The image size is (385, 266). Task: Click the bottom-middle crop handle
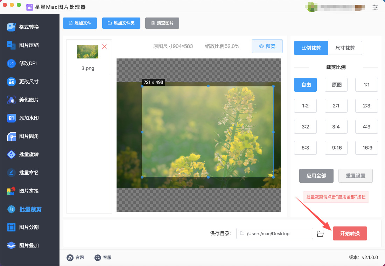tap(208, 177)
